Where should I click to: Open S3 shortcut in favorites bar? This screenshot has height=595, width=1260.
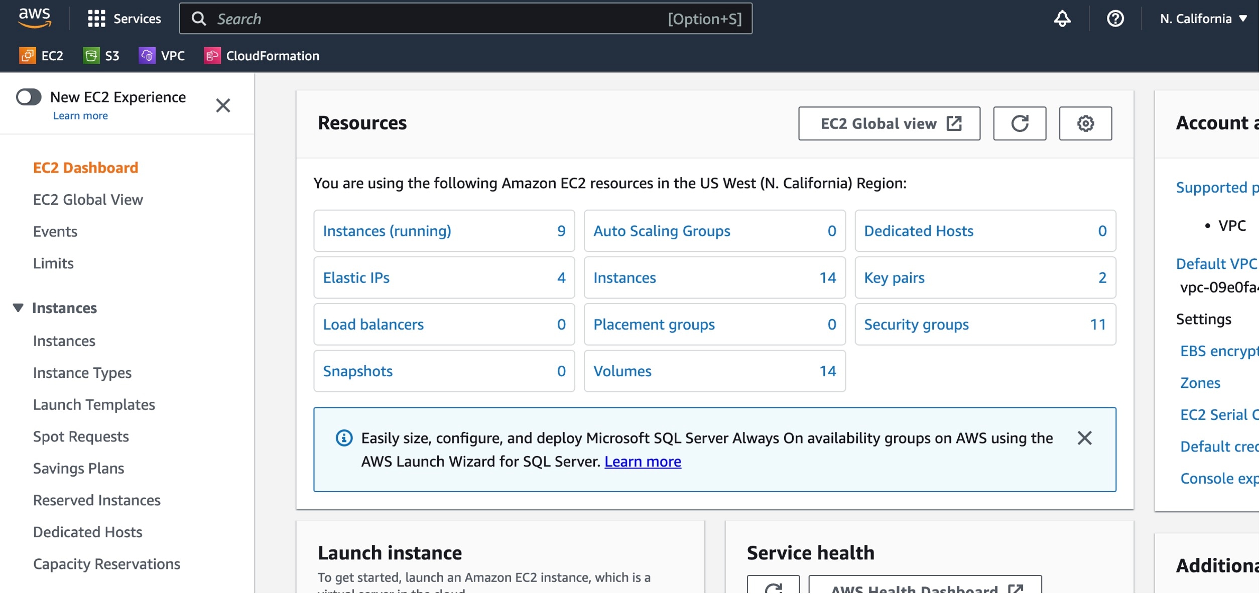point(101,56)
